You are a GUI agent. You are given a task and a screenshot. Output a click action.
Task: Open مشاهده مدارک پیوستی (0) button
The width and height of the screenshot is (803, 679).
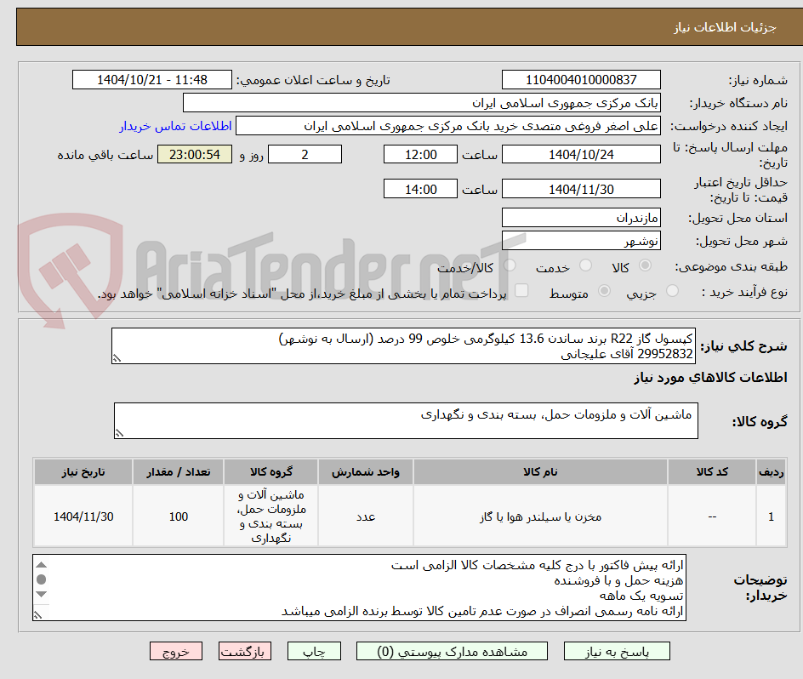coord(452,651)
